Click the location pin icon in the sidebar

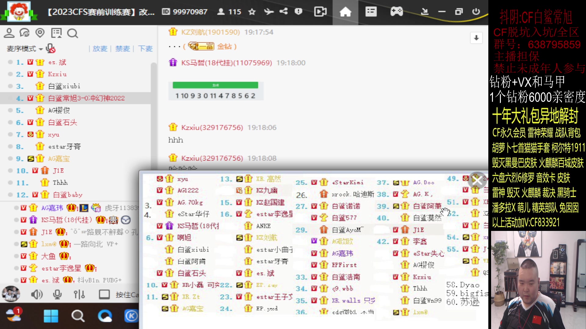40,33
